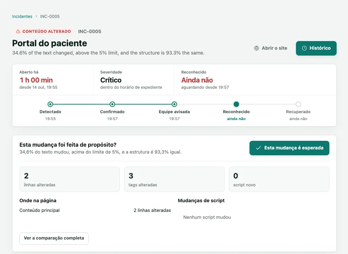This screenshot has height=254, width=348.
Task: Click aguardando desde 19:57 text
Action: [205, 87]
